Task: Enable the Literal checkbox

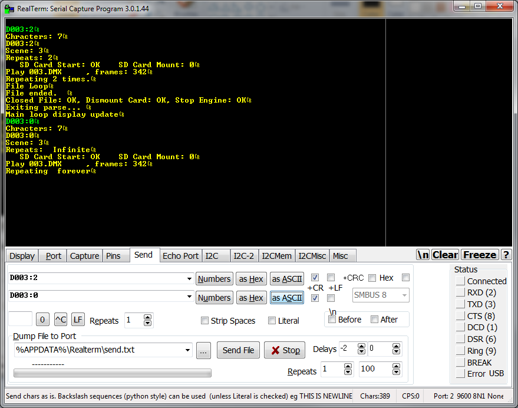Action: click(x=272, y=320)
